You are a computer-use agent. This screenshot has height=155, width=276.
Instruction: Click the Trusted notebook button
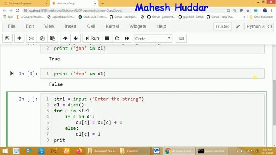223,27
